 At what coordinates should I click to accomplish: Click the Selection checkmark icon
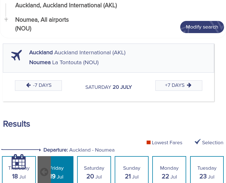coord(197,142)
